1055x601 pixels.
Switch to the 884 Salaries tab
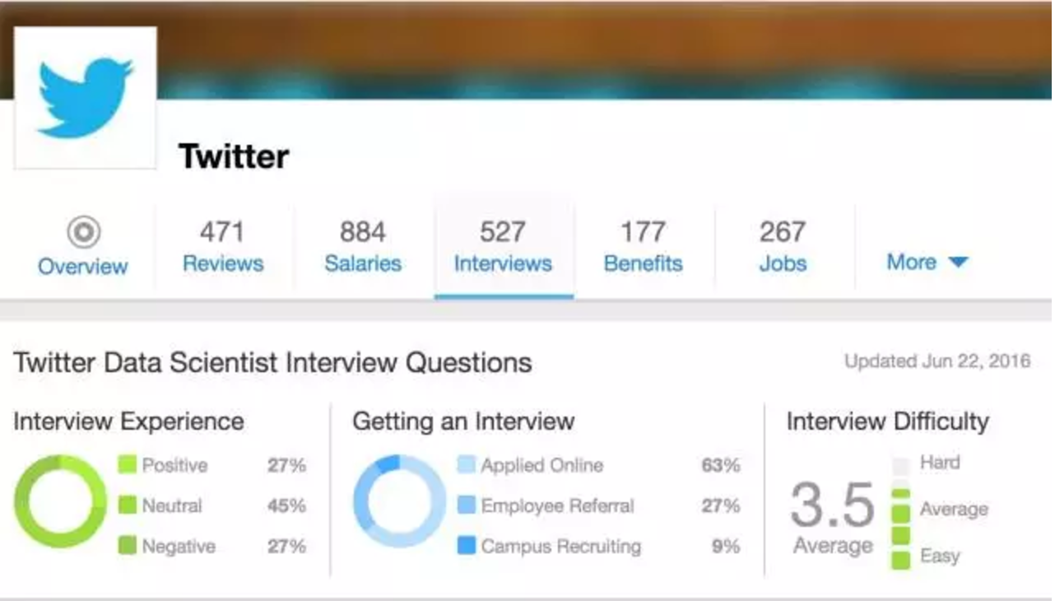[363, 247]
